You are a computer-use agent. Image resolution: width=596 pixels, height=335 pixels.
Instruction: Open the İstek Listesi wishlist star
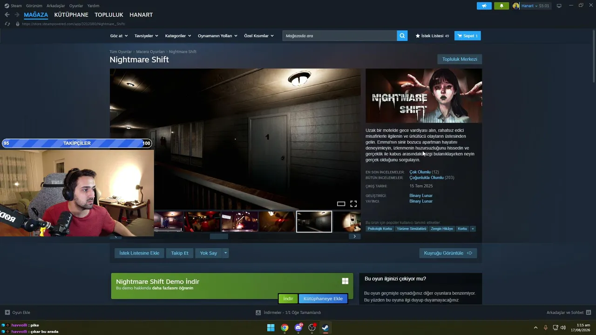tap(418, 36)
